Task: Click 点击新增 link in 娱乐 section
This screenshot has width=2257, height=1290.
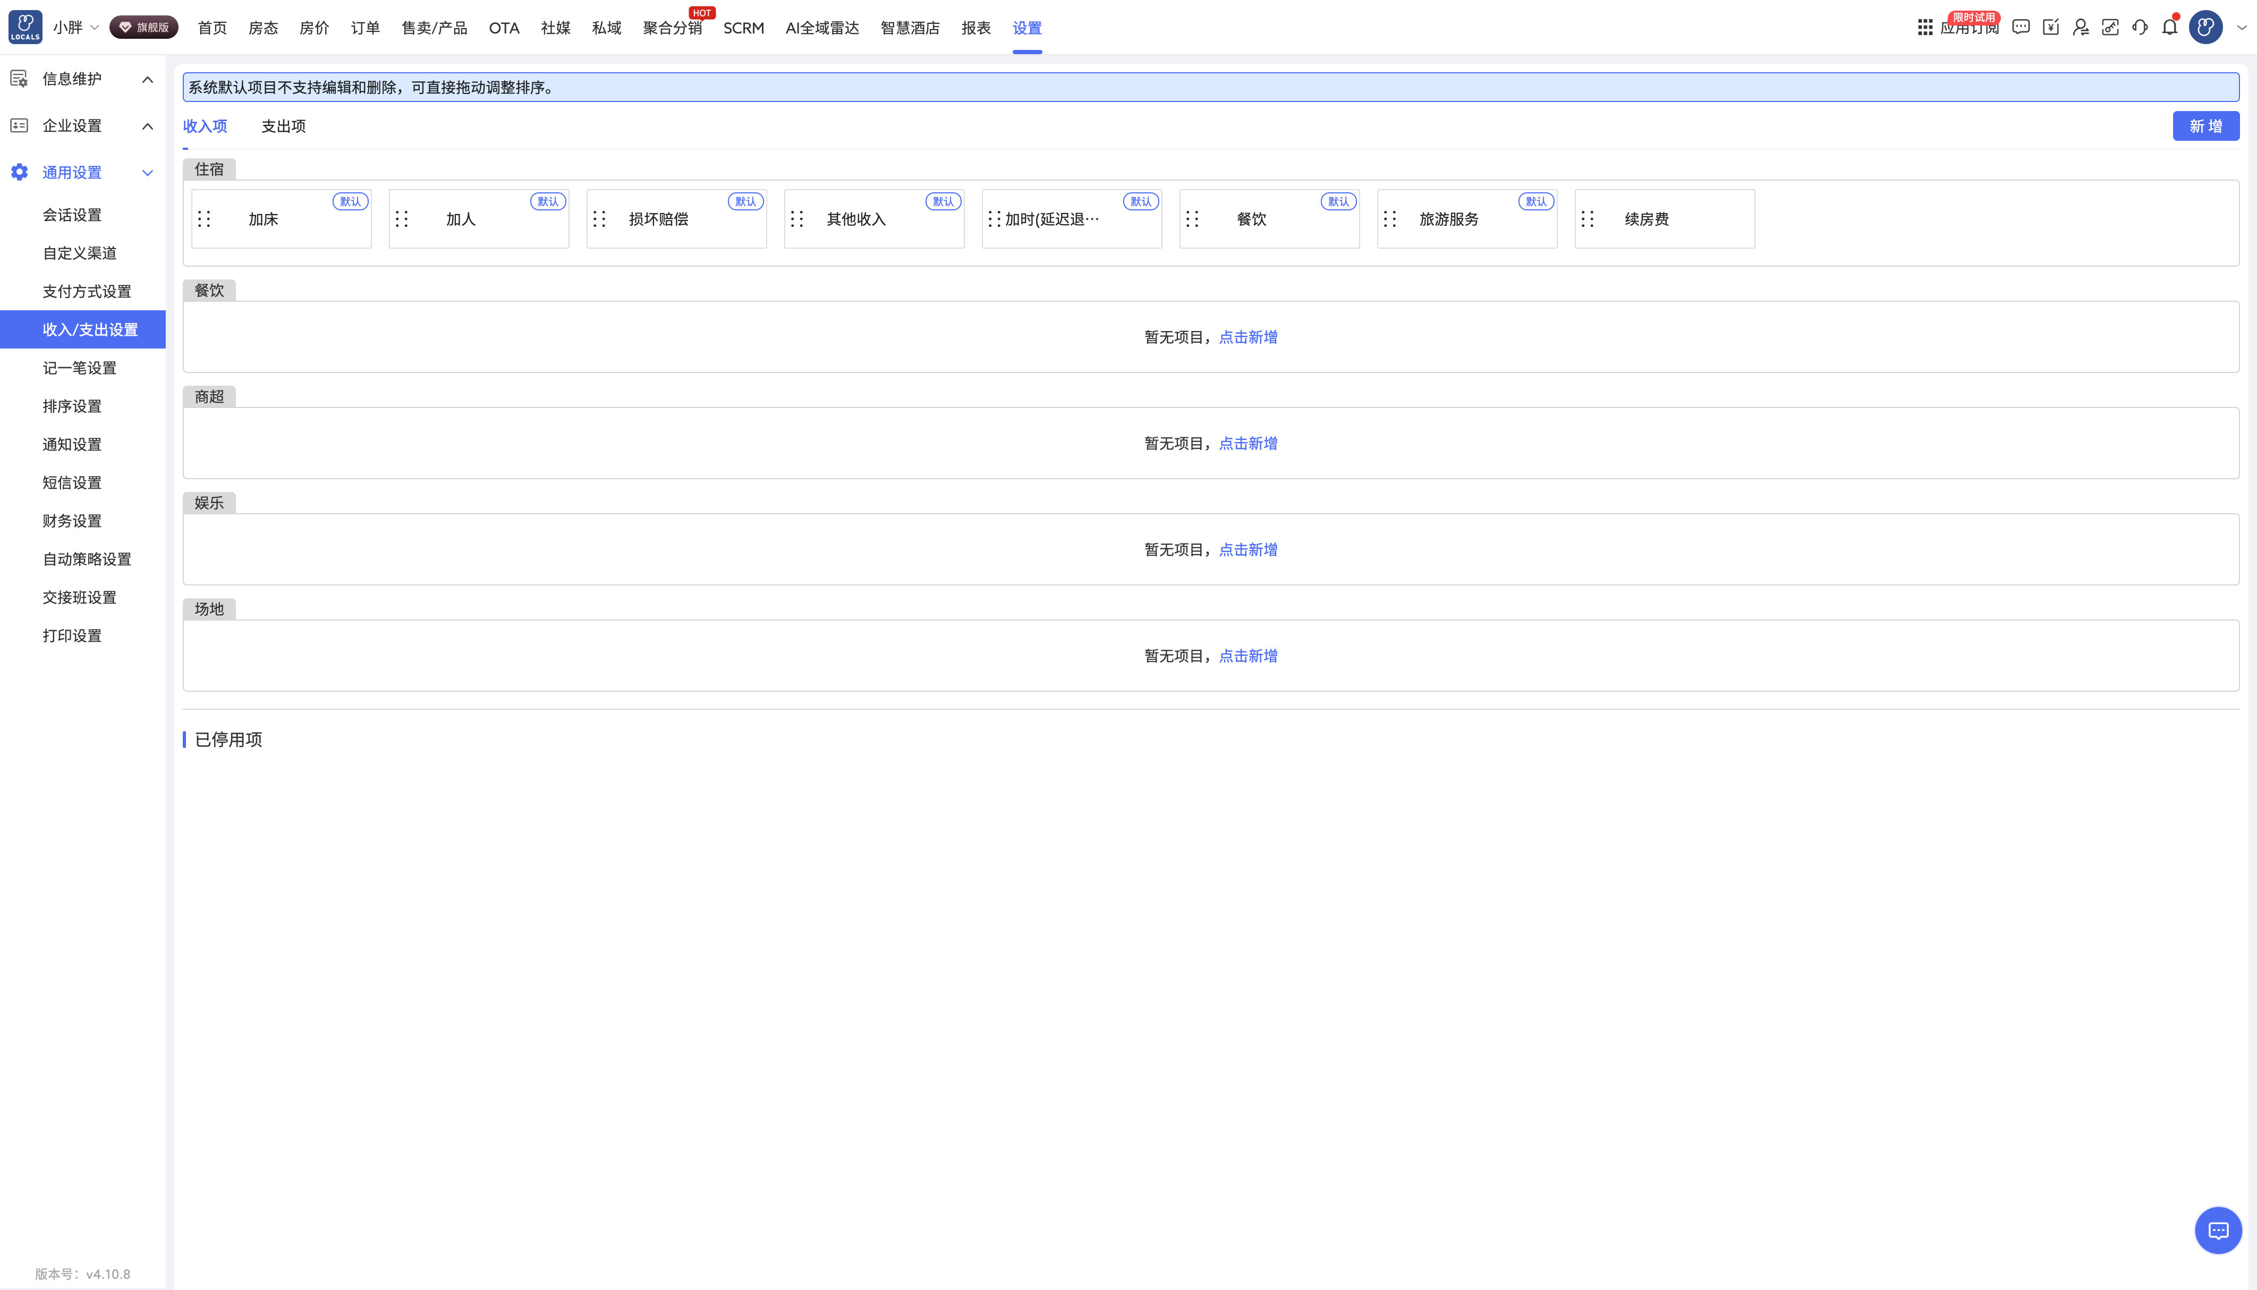Action: (x=1248, y=549)
